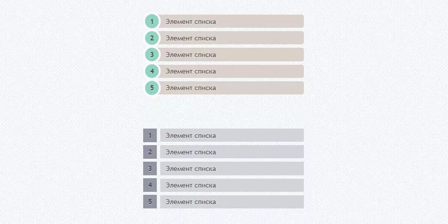Click the green circle numbered 1
Viewport: 448px width, 224px height.
152,21
